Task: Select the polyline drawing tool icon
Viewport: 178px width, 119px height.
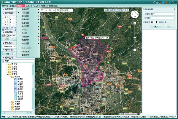Action: click(x=46, y=10)
